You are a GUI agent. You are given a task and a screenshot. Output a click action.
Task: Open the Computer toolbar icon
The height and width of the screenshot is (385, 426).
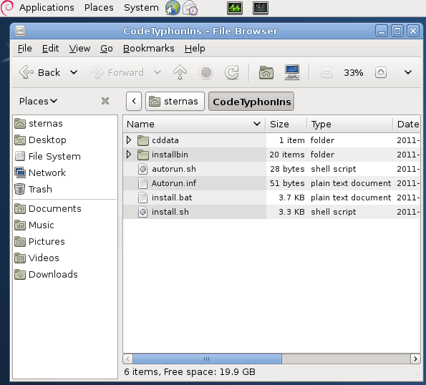coord(292,72)
